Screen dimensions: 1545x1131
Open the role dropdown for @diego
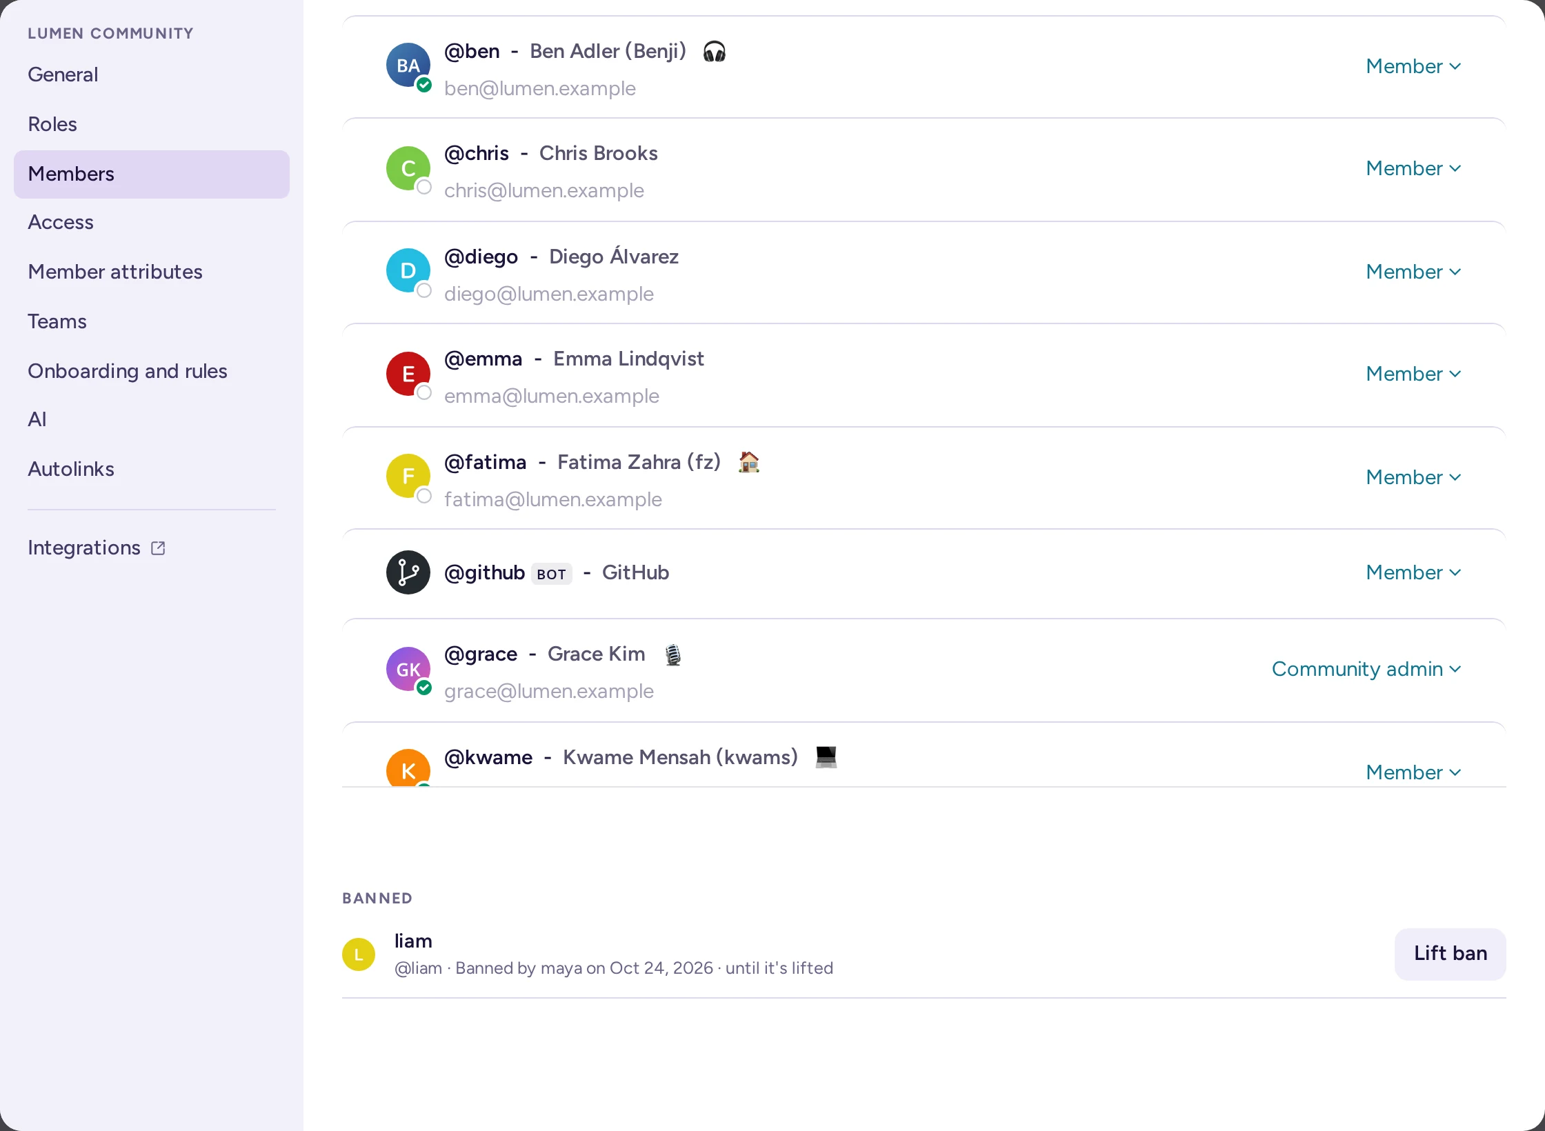pos(1414,272)
